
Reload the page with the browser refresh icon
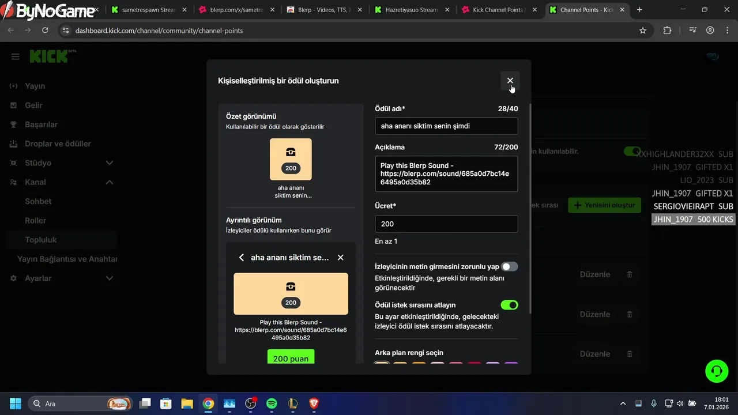coord(45,31)
